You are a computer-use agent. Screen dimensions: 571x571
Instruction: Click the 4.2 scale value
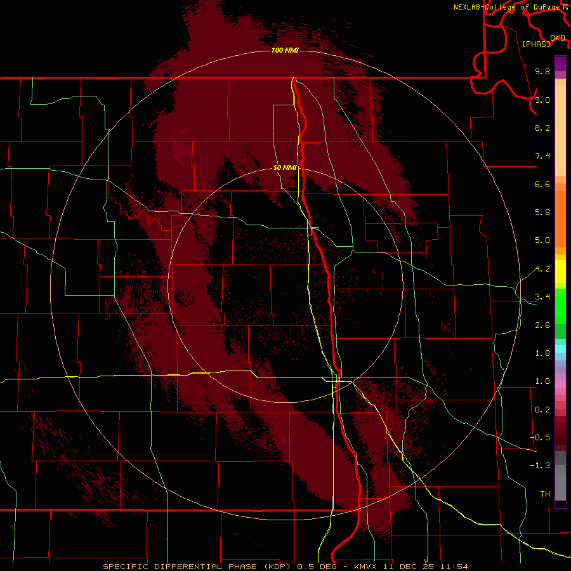pyautogui.click(x=542, y=269)
